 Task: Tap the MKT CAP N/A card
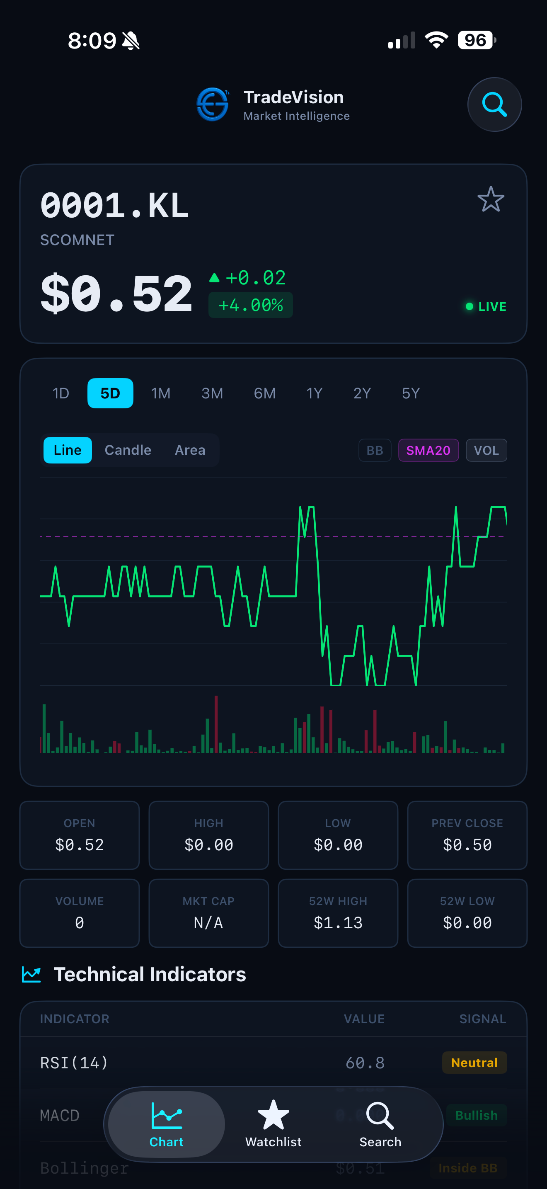click(x=209, y=913)
